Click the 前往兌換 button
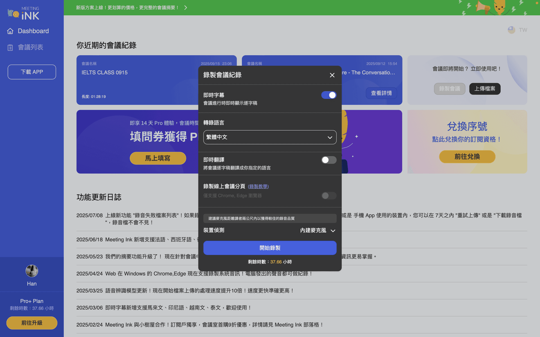540x337 pixels. [x=467, y=157]
